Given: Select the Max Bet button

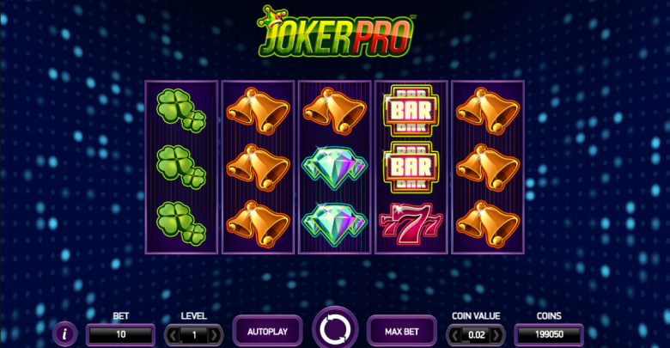Looking at the screenshot, I should pos(402,332).
